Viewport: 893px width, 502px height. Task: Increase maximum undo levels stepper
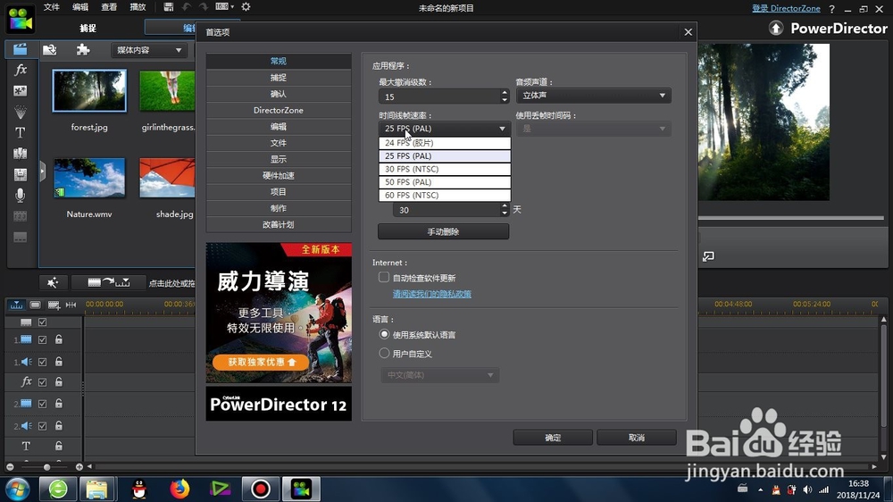pos(505,92)
